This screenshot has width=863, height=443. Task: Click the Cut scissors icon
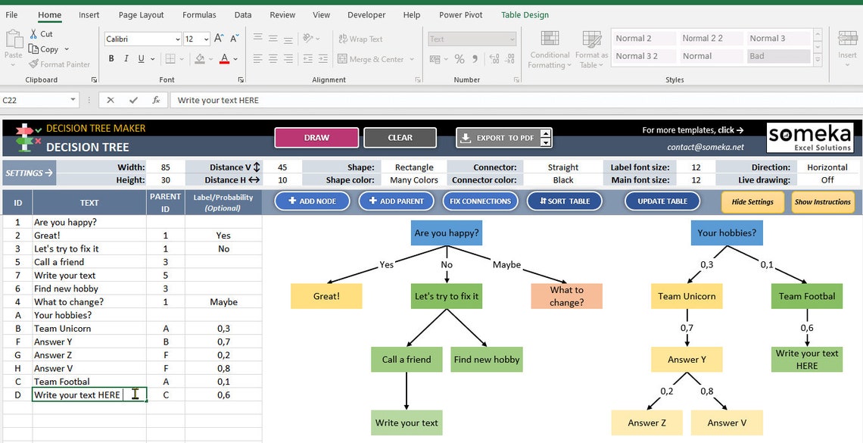33,33
